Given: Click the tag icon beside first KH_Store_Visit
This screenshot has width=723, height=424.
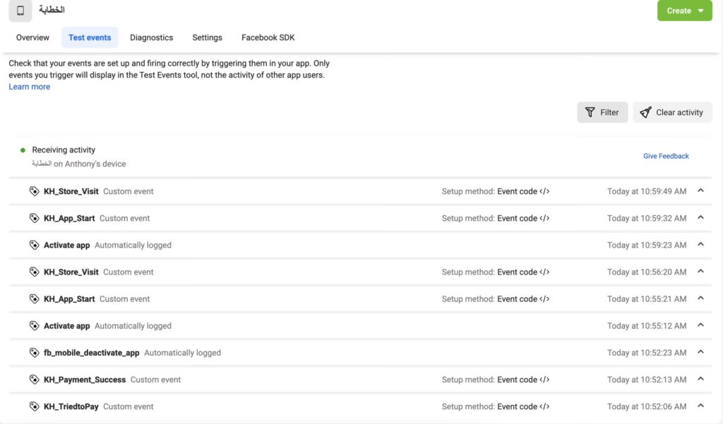Looking at the screenshot, I should click(34, 191).
